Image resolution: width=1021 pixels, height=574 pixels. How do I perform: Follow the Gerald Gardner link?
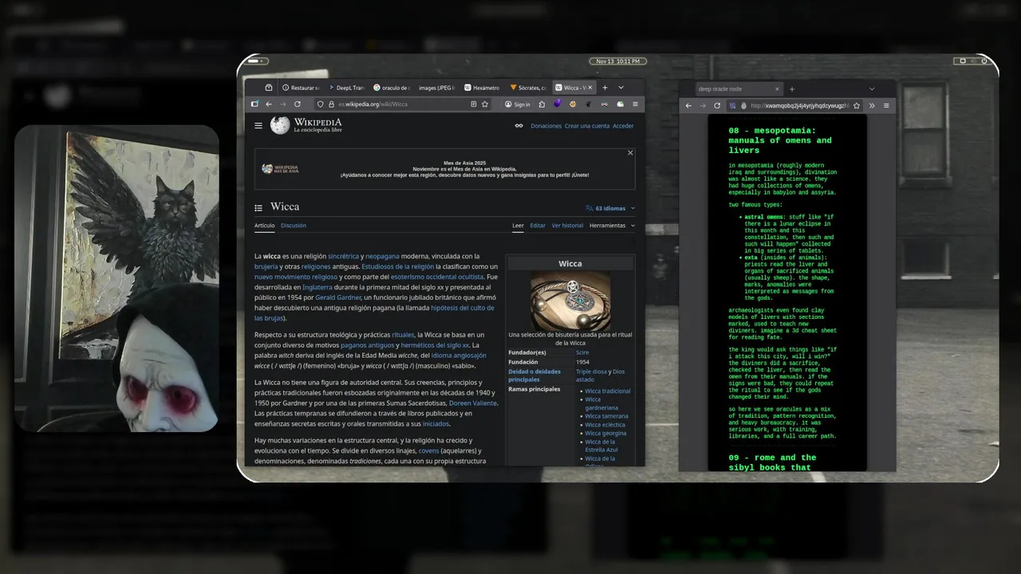[338, 297]
